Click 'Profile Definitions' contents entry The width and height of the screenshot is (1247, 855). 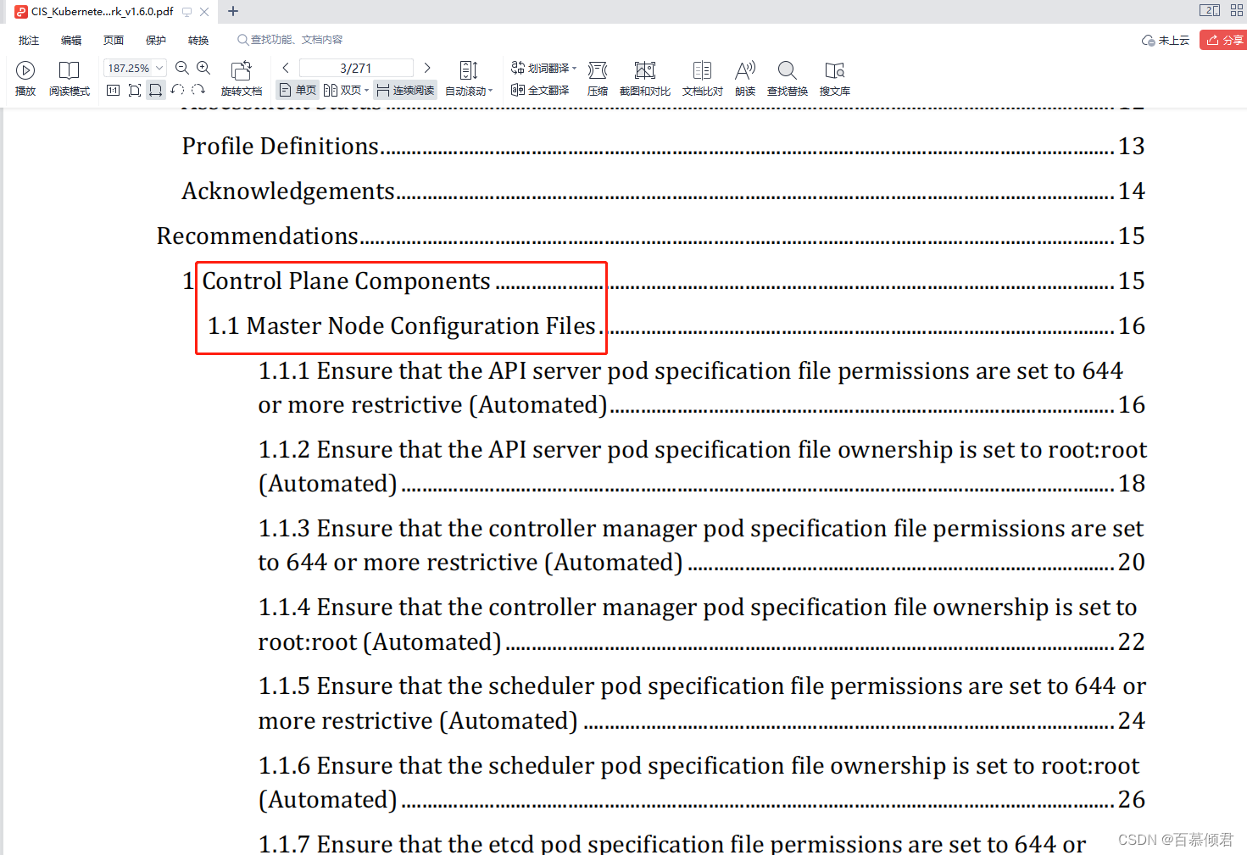(x=663, y=146)
